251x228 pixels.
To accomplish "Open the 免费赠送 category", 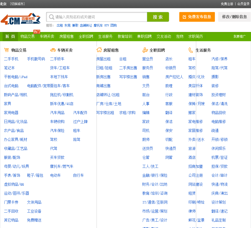I will pos(34,220).
